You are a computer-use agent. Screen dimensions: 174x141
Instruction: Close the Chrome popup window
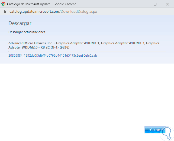pos(167,4)
